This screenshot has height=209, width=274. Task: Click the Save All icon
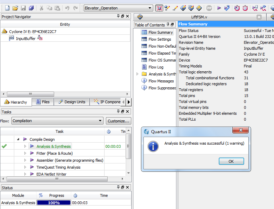coord(31,8)
